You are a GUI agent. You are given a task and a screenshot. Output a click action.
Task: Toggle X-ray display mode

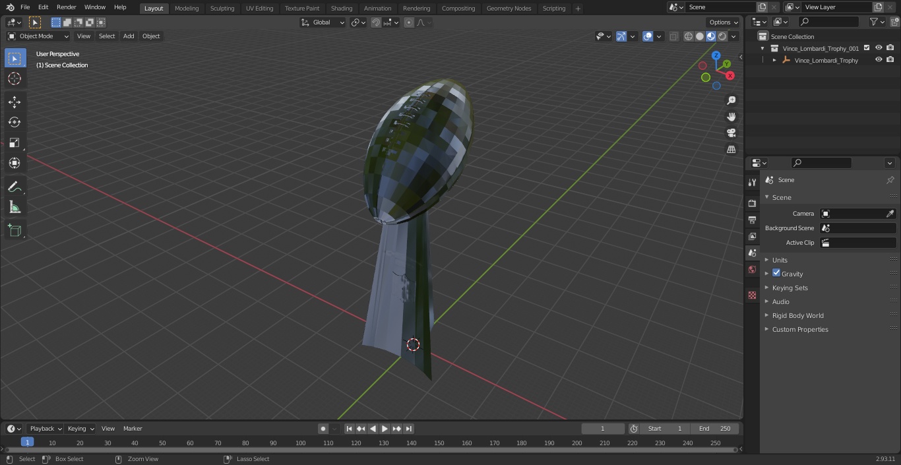coord(673,37)
